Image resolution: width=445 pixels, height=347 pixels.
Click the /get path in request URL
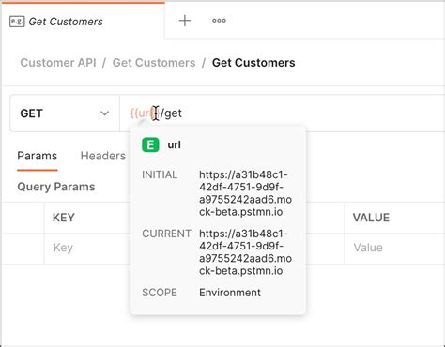[171, 113]
